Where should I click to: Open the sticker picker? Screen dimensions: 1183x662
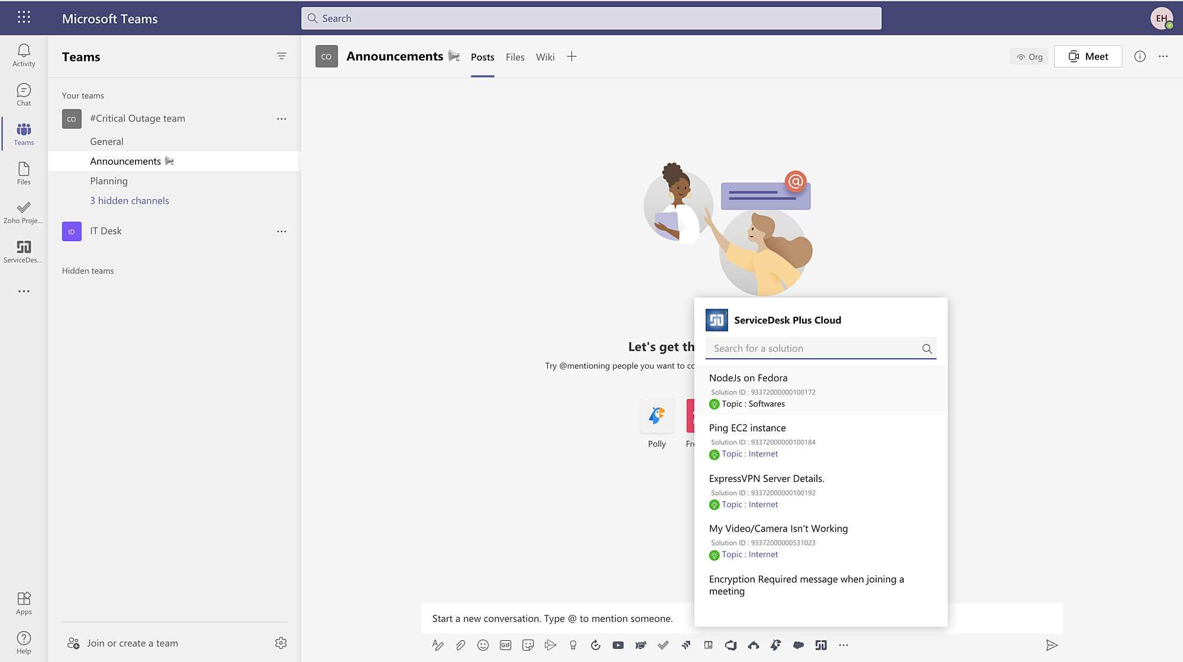pos(528,645)
